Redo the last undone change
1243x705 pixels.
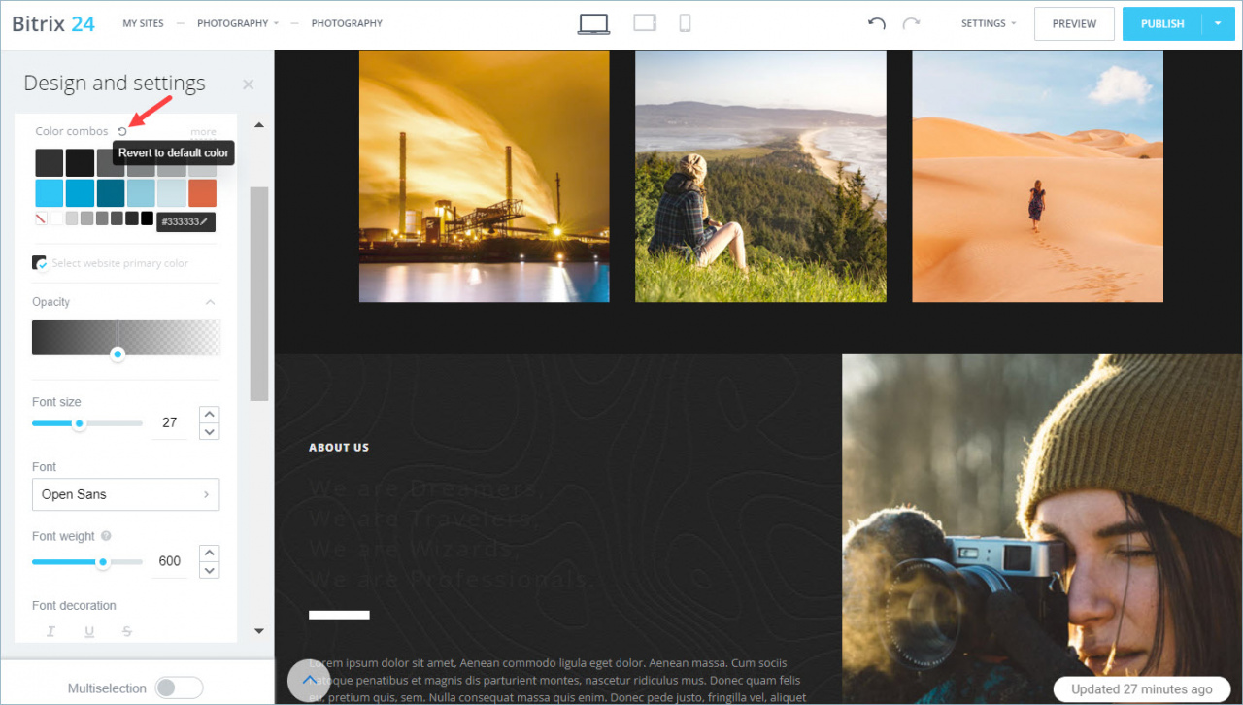(911, 23)
